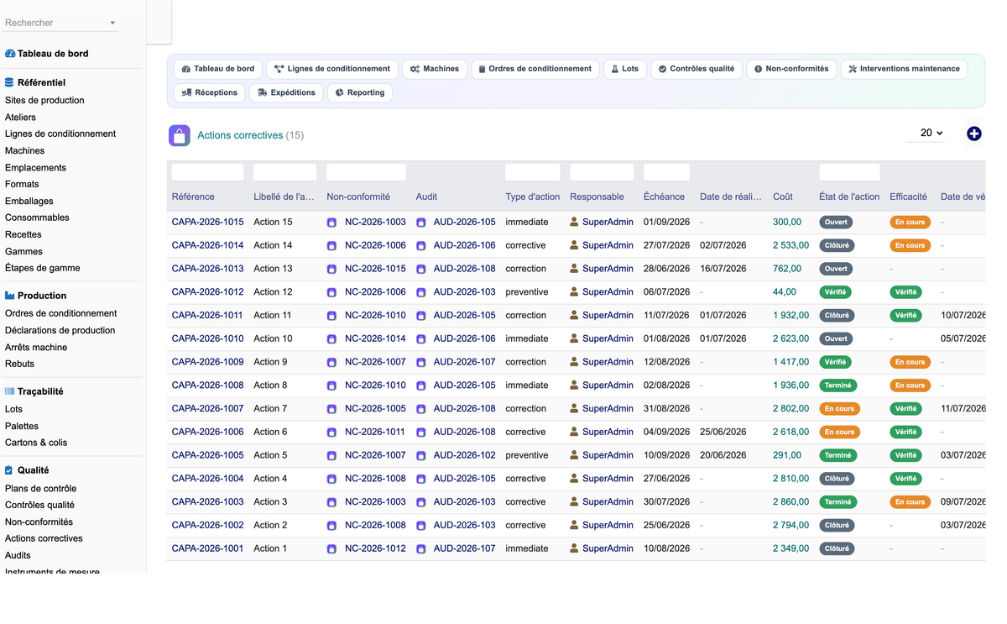Screen dimensions: 1007x624
Task: Click the NC-2026-1012 purple icon in CAPA-2026-1001 row
Action: point(331,548)
